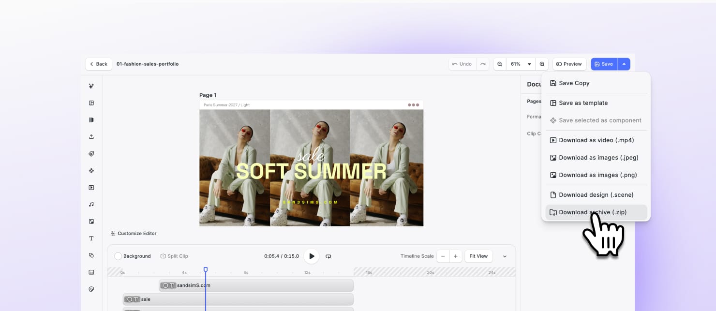Zoom out with the magnifier minus icon

(500, 64)
